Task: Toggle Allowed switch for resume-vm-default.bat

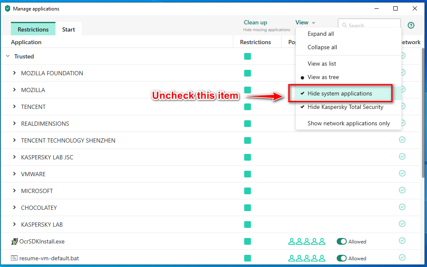Action: click(342, 258)
